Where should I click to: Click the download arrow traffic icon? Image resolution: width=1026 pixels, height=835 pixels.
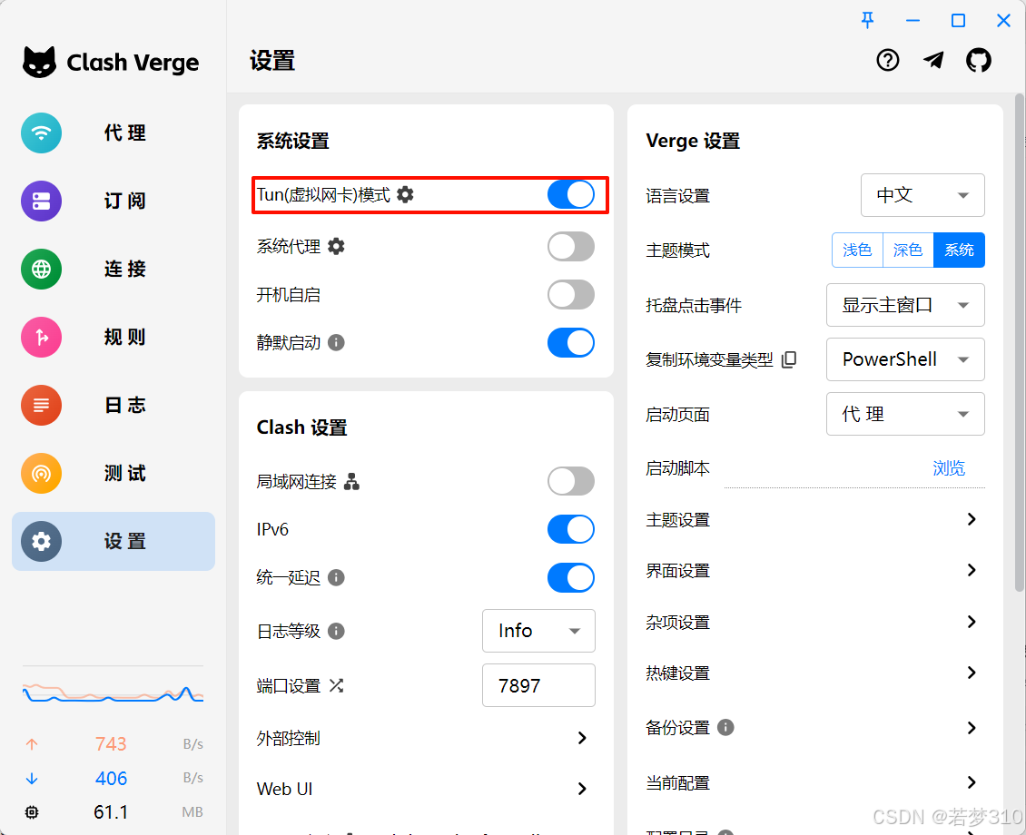(32, 779)
